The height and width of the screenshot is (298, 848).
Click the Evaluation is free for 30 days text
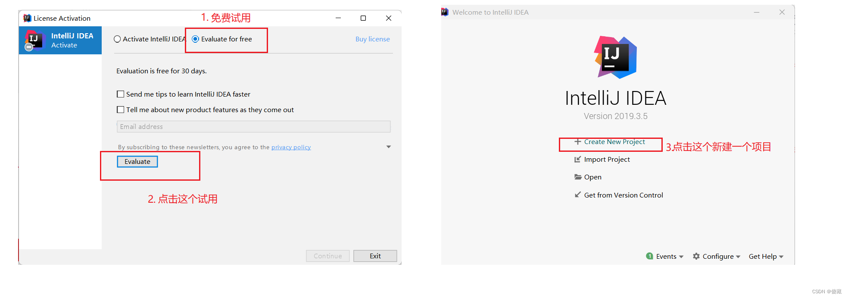pyautogui.click(x=162, y=71)
